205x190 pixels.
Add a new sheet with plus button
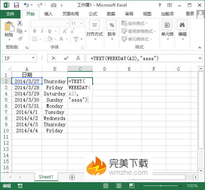tap(72, 177)
